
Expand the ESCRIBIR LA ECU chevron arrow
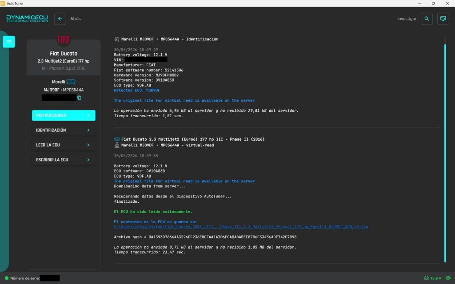click(x=88, y=160)
